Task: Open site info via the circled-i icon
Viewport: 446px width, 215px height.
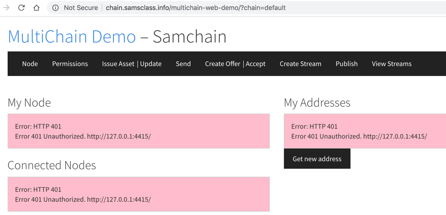Action: (x=55, y=8)
